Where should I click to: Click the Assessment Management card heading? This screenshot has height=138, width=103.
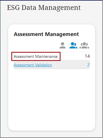46,34
